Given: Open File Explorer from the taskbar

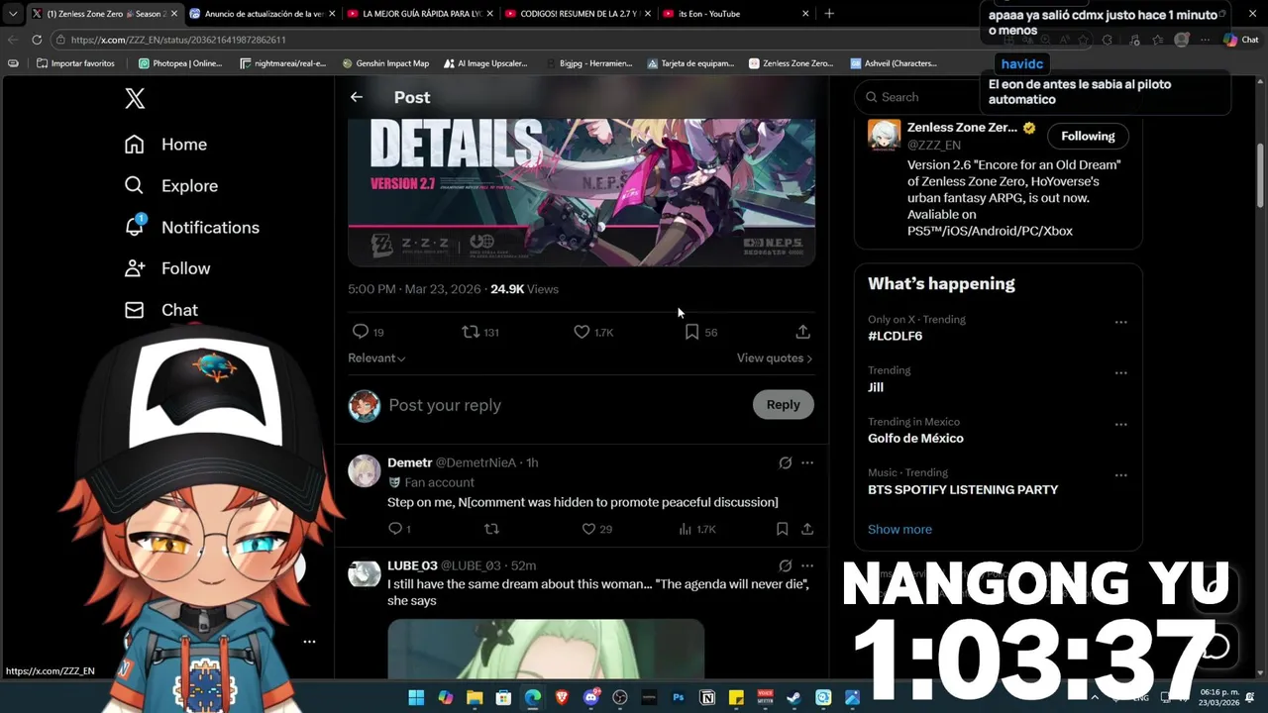Looking at the screenshot, I should [x=475, y=698].
